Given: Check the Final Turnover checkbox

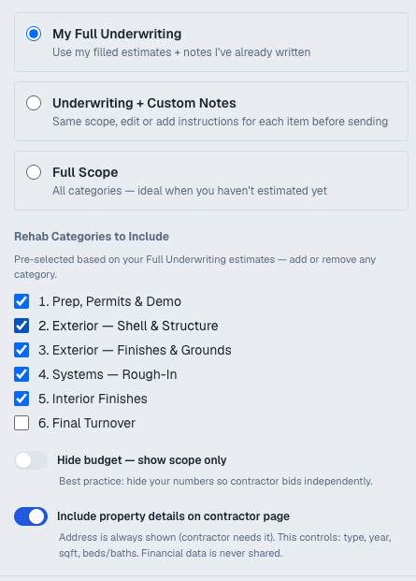Looking at the screenshot, I should (x=22, y=423).
